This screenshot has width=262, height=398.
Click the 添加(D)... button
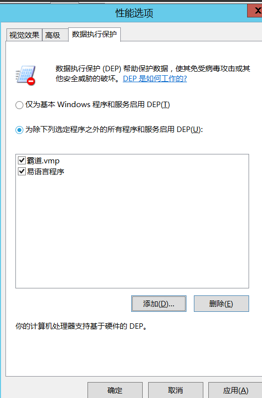[x=159, y=303]
